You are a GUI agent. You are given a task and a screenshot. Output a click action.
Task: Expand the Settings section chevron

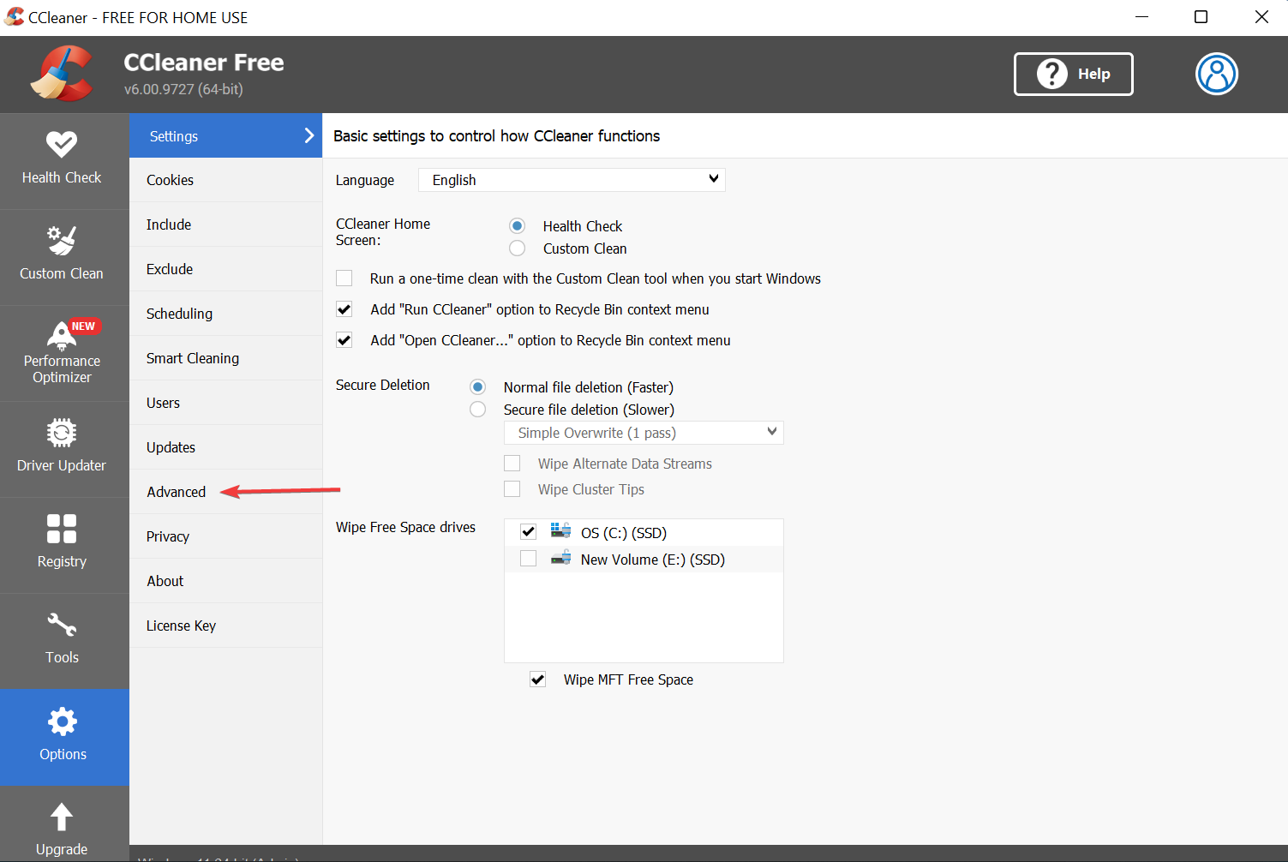tap(309, 135)
